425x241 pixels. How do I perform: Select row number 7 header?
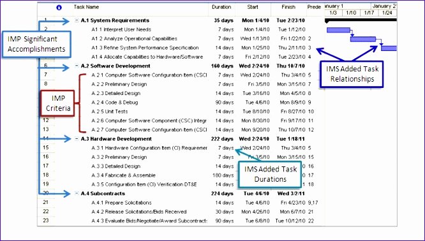point(46,75)
